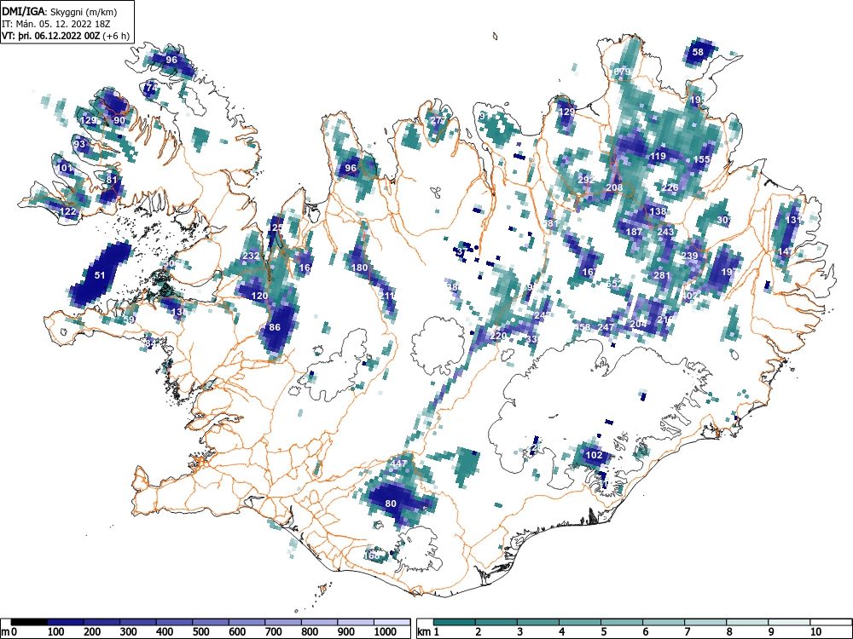Click the visibility value 119 on the map
The image size is (853, 639).
pos(658,156)
